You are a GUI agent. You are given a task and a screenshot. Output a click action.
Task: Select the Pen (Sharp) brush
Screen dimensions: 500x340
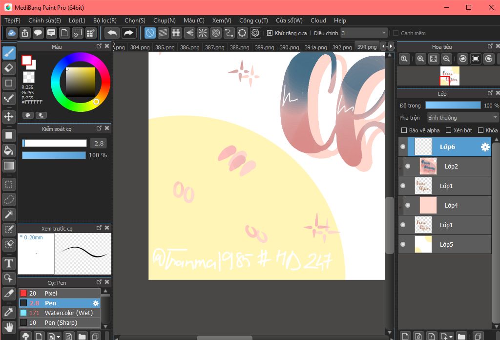pyautogui.click(x=59, y=323)
